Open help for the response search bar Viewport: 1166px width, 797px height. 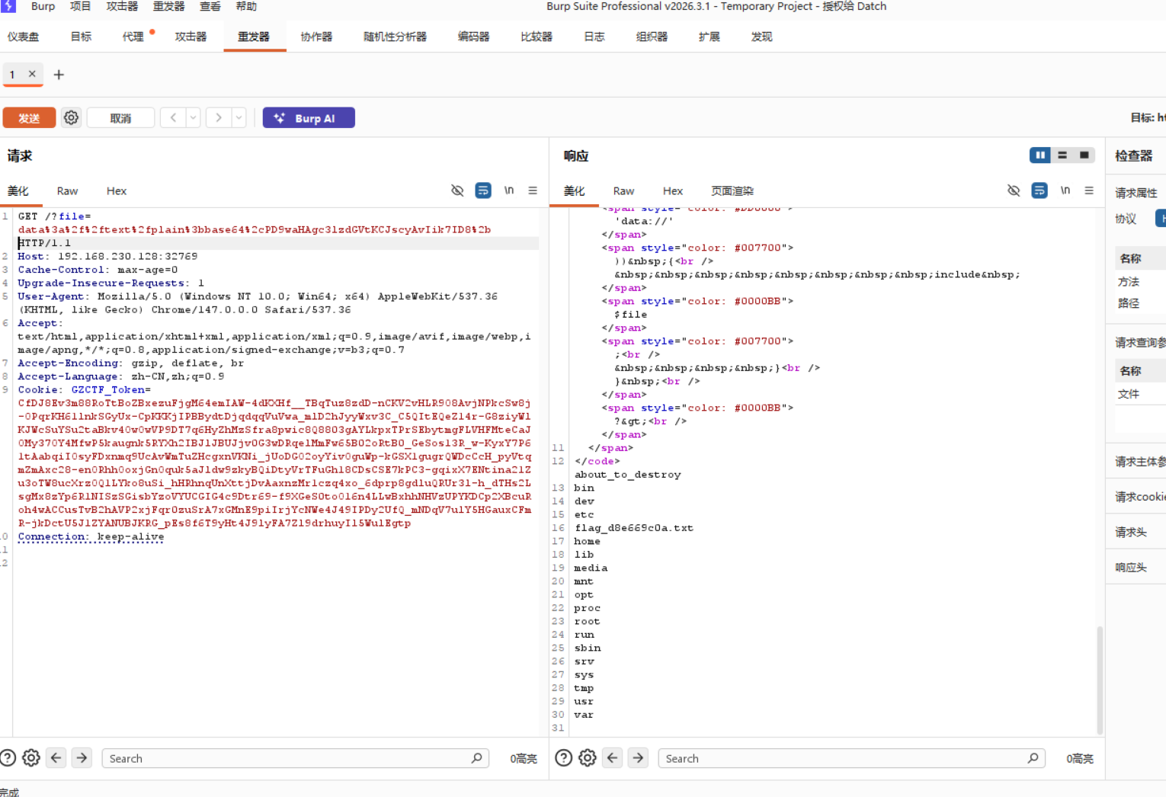click(563, 758)
